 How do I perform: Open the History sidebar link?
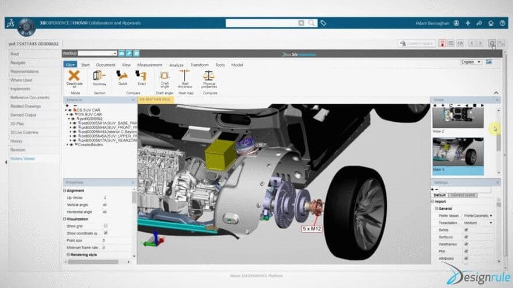point(16,141)
